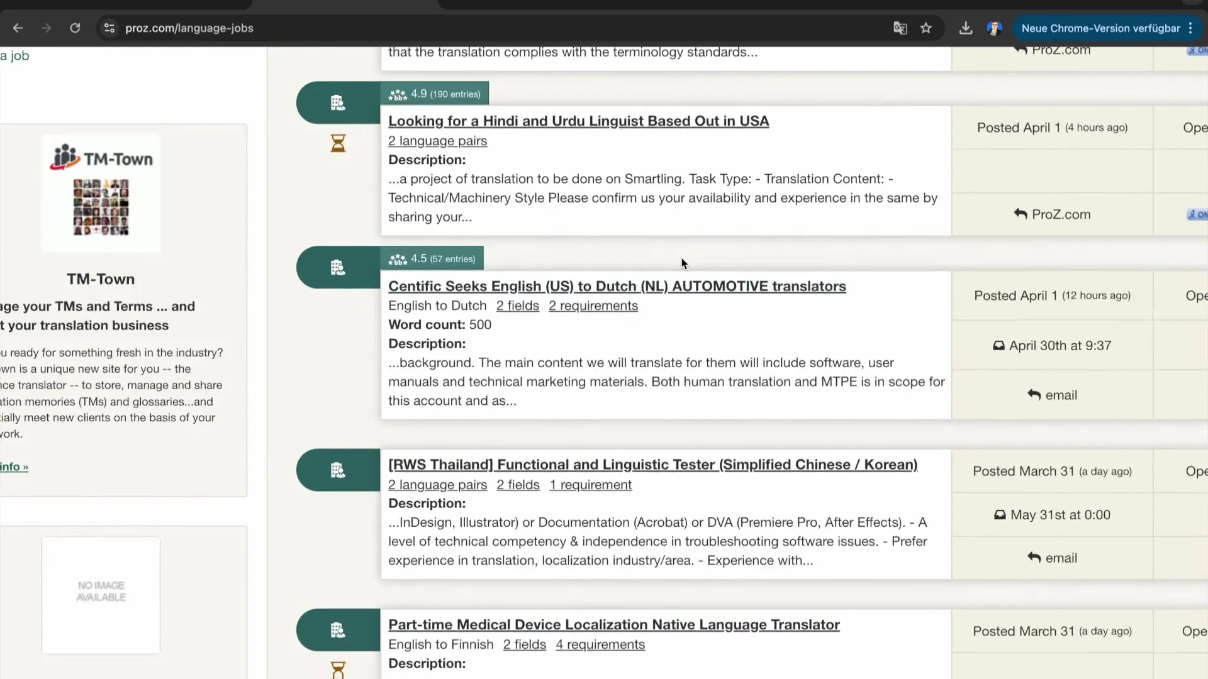This screenshot has height=679, width=1208.
Task: Click the Chrome profile avatar
Action: point(994,28)
